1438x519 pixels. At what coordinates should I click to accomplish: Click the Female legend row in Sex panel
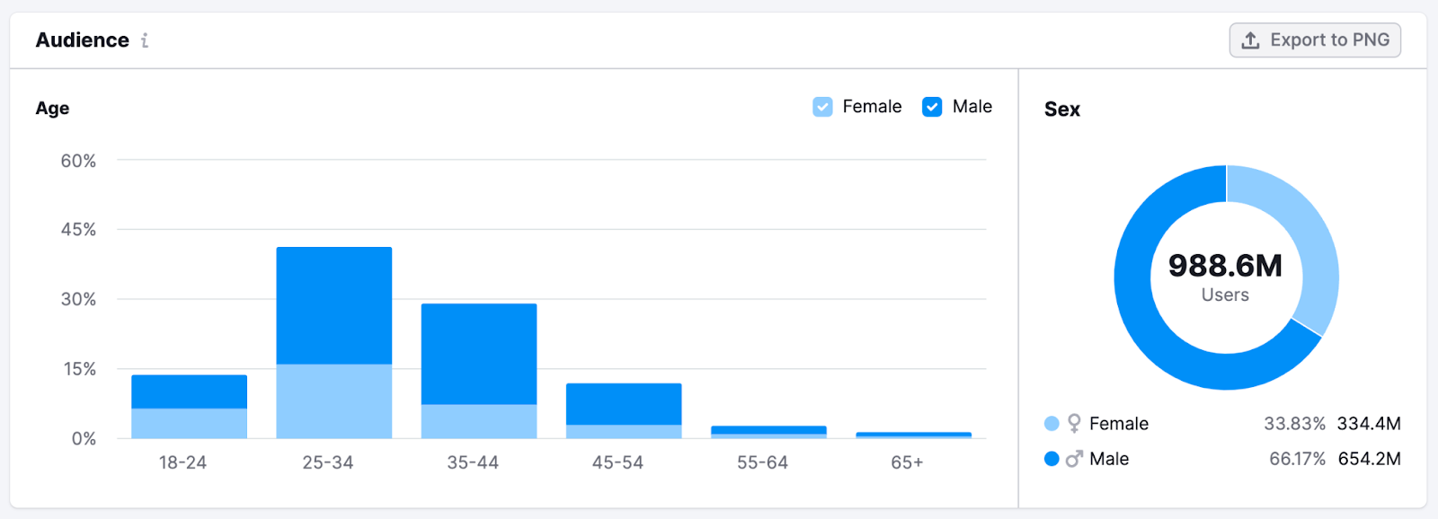click(x=1119, y=423)
